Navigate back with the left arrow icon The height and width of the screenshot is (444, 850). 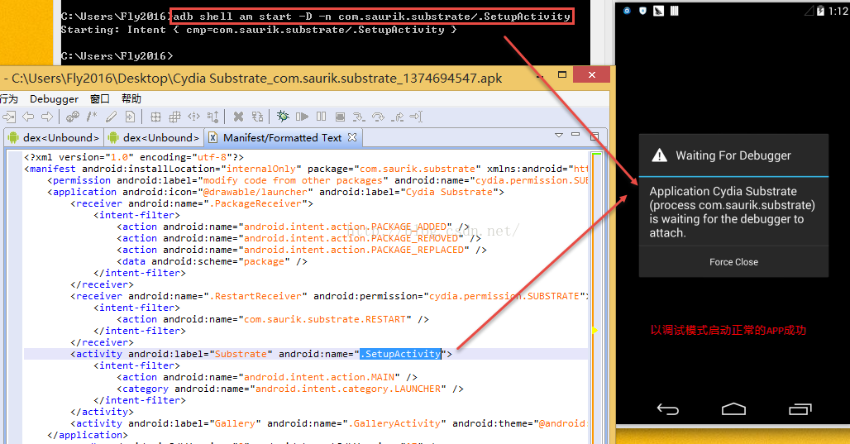click(x=28, y=117)
